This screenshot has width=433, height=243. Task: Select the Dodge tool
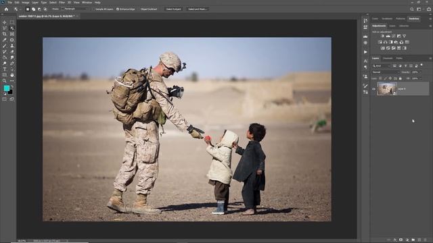point(5,63)
